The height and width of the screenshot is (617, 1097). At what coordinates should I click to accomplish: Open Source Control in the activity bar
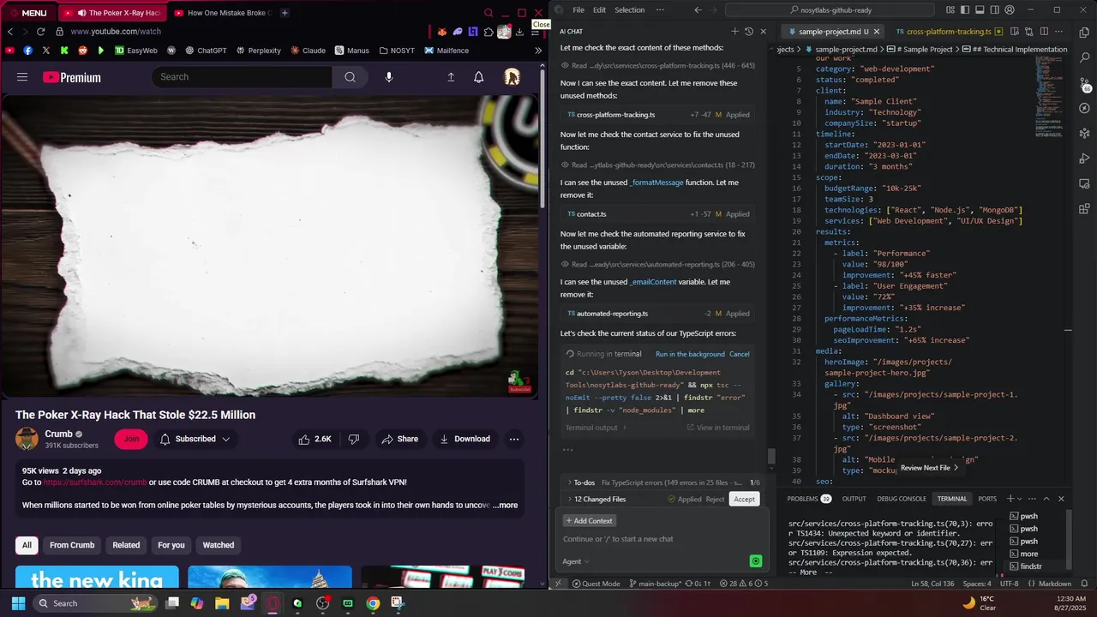coord(1084,84)
